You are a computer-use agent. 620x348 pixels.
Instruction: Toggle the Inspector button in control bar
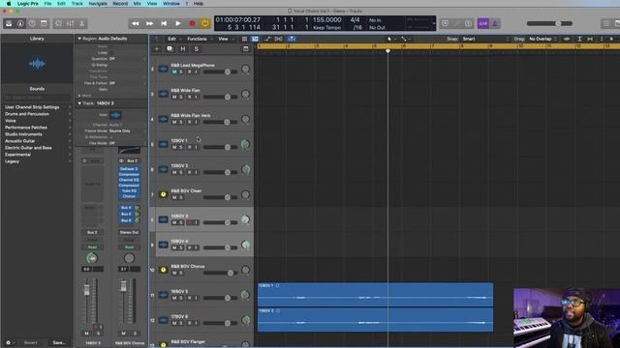click(20, 23)
